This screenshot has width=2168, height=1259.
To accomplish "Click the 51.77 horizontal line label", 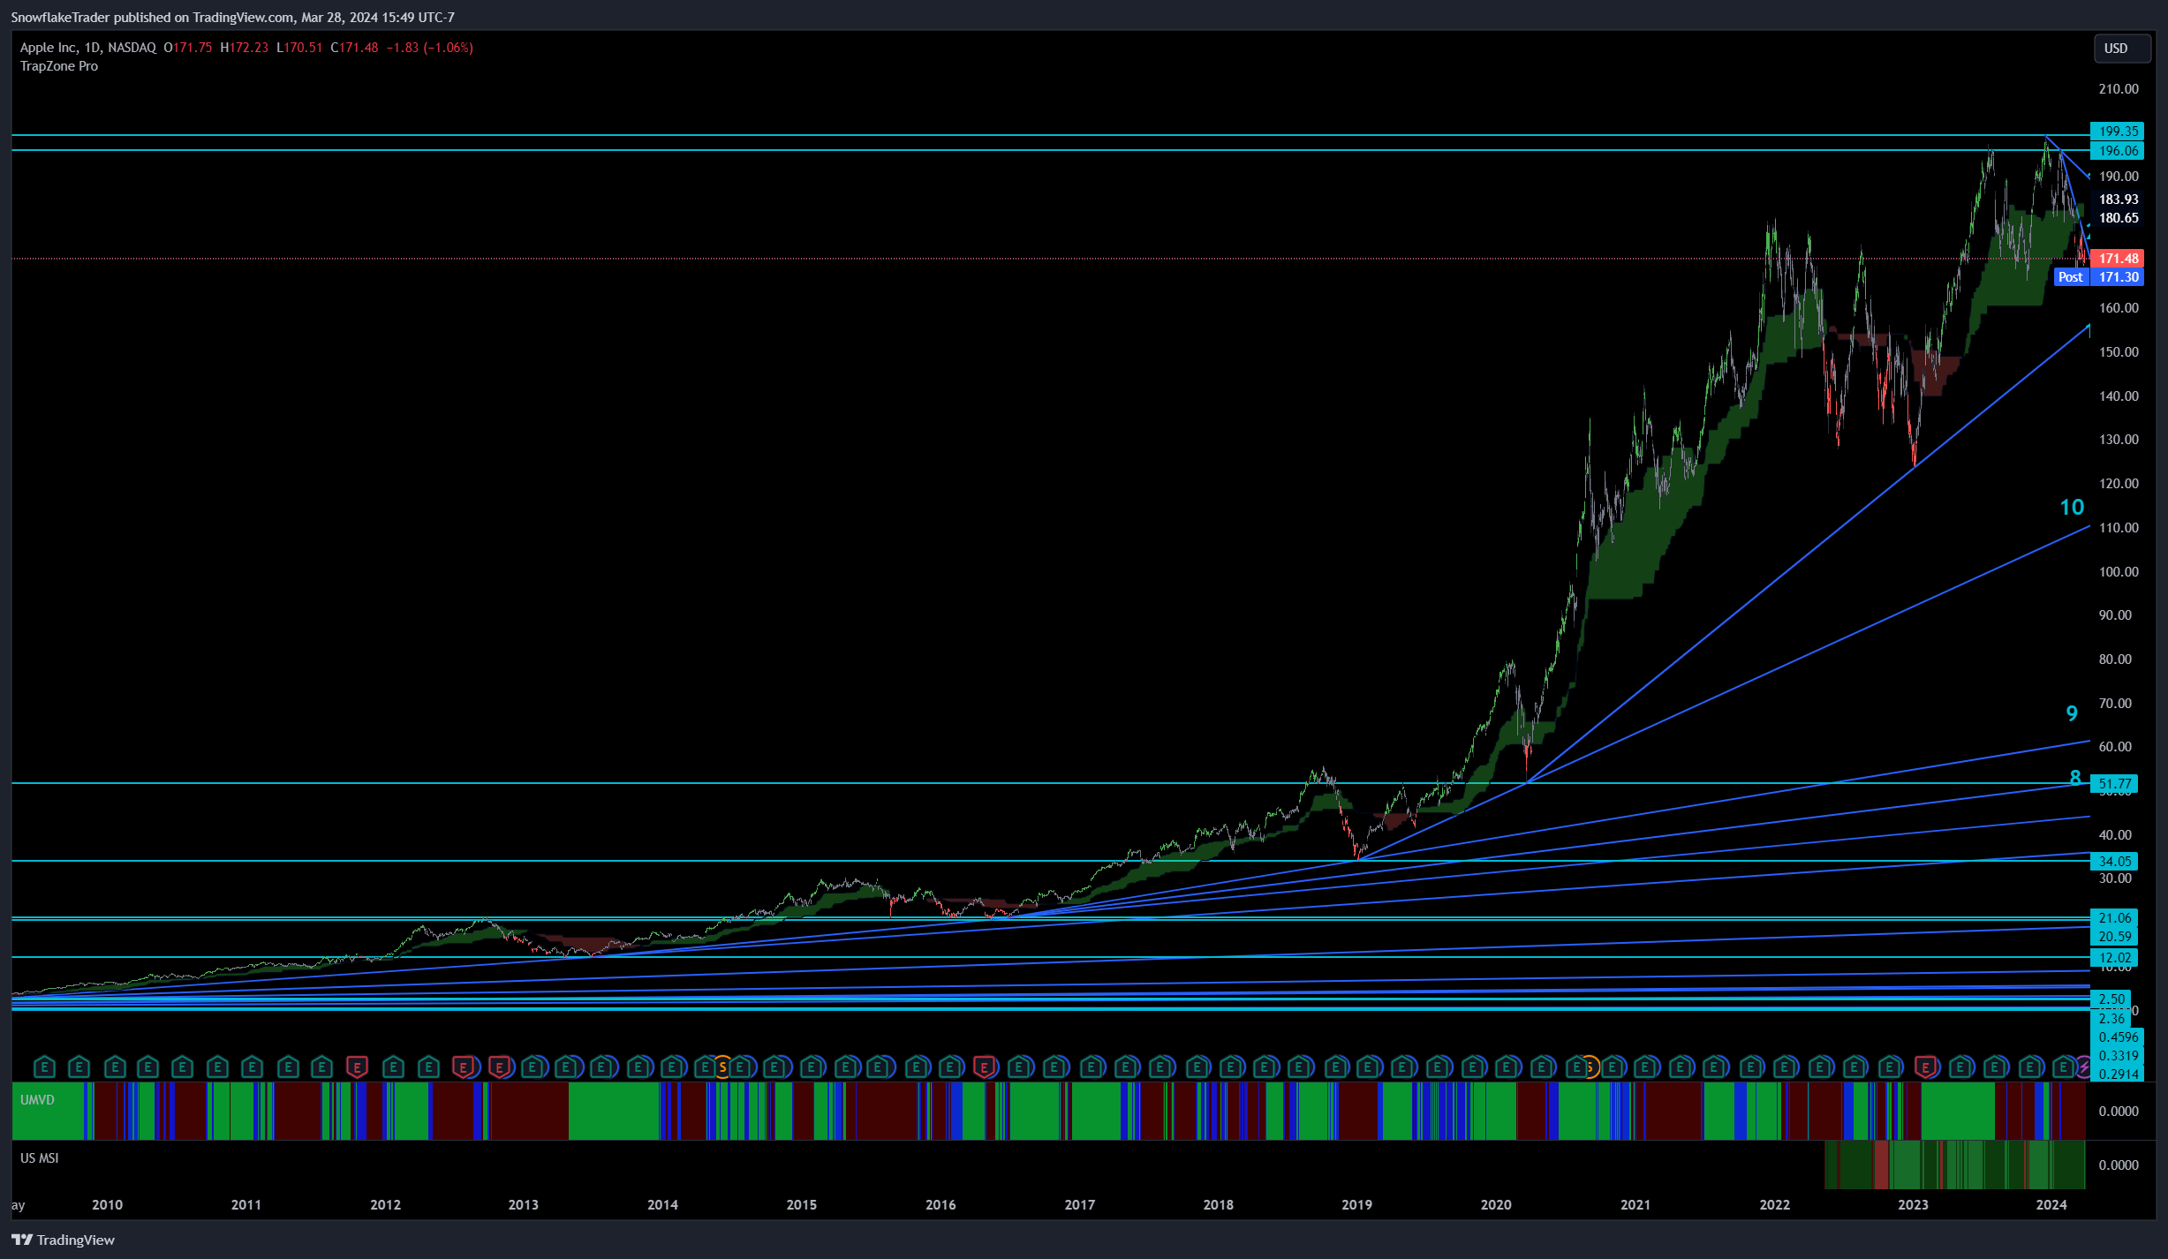I will pos(2114,784).
